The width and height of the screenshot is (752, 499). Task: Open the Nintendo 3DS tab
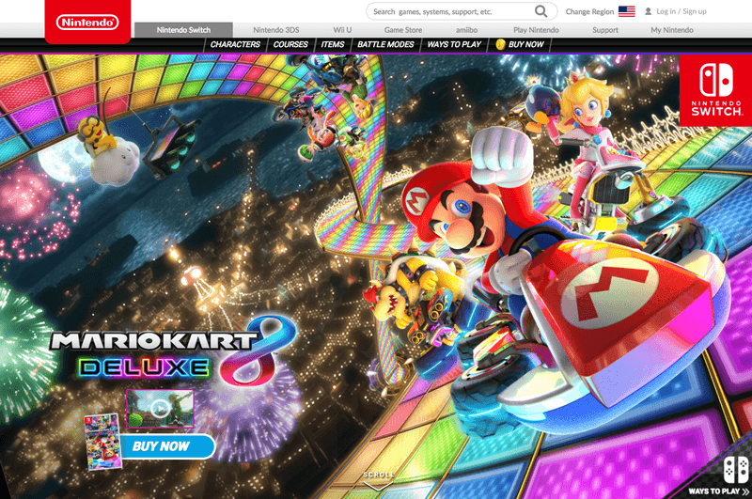click(x=275, y=30)
